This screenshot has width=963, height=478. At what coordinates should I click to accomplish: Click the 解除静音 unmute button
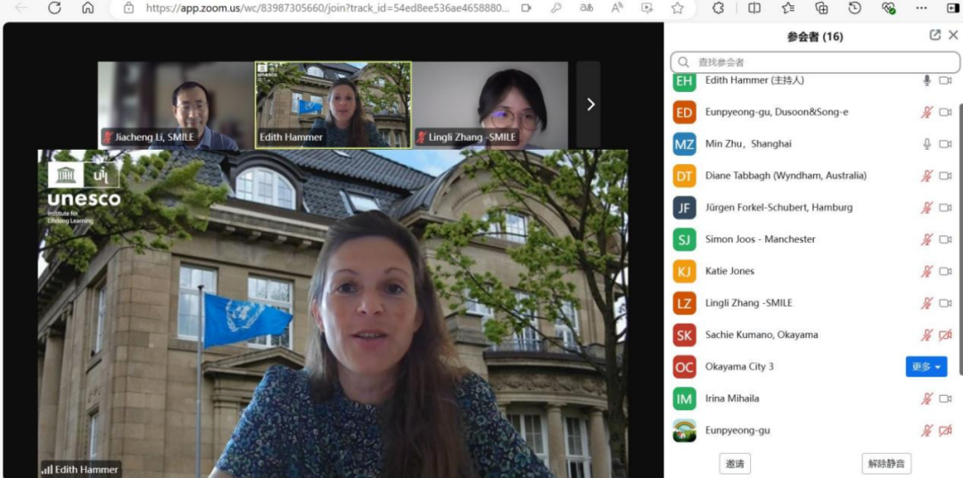tap(886, 464)
